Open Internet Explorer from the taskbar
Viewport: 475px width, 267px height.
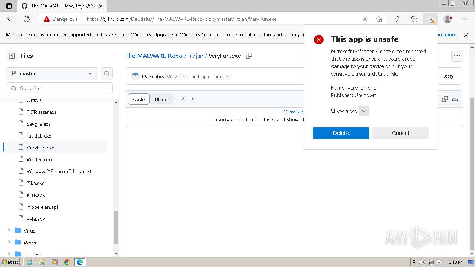29,262
